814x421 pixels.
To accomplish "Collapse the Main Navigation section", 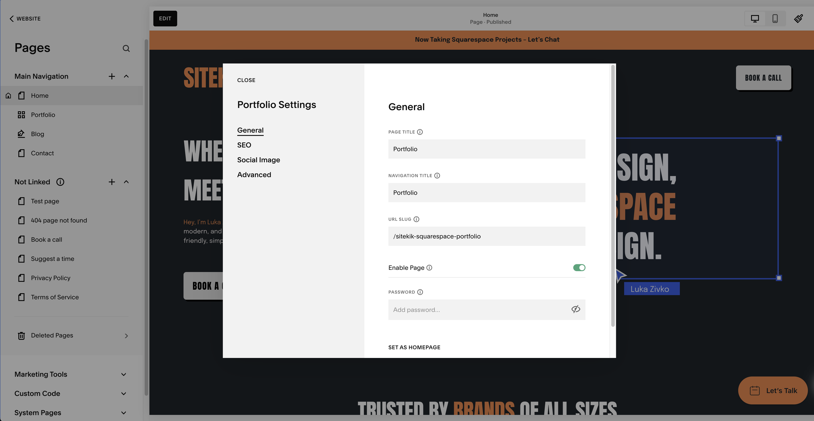I will [x=126, y=76].
